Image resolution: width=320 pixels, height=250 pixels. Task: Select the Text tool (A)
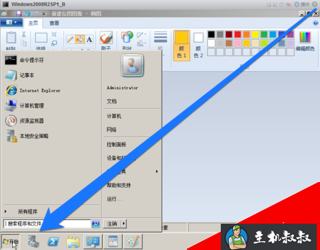click(x=89, y=39)
